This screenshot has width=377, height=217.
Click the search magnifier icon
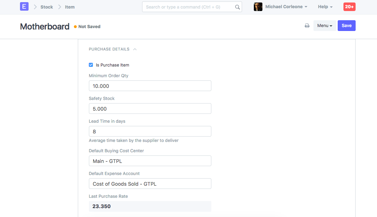pyautogui.click(x=237, y=7)
